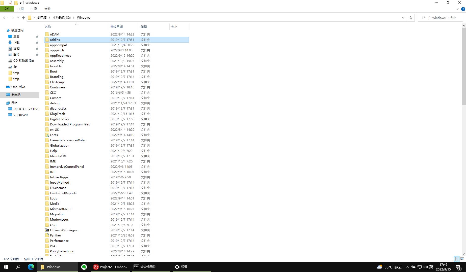The width and height of the screenshot is (466, 272).
Task: Select the Cursors folder
Action: [116, 98]
